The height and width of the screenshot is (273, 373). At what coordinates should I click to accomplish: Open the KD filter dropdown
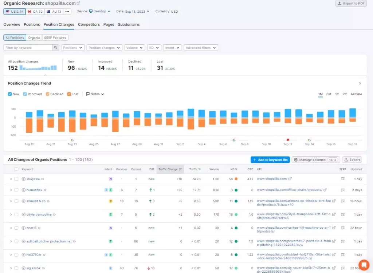coord(154,48)
